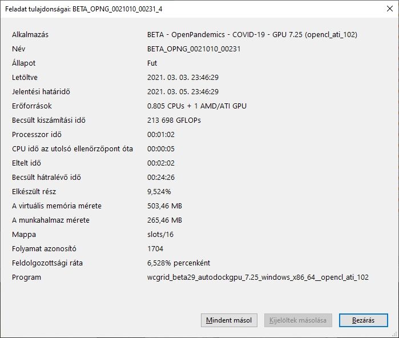399x338 pixels.
Task: Select the Becsült kiszámítási idő label
Action: click(x=49, y=120)
